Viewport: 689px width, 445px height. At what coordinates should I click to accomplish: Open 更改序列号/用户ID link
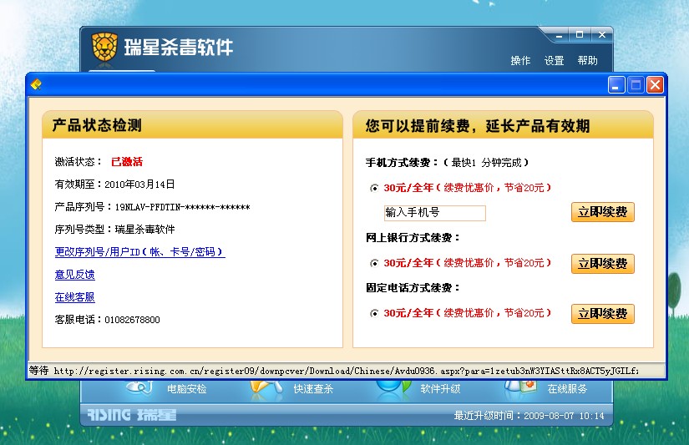(x=139, y=252)
